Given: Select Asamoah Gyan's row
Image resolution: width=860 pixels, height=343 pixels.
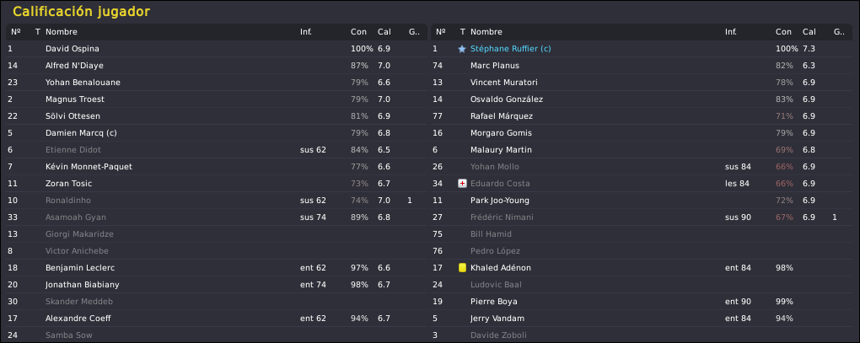Looking at the screenshot, I should click(216, 217).
